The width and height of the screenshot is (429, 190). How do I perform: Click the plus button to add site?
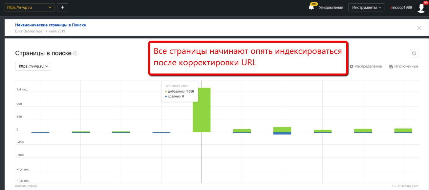pos(63,7)
